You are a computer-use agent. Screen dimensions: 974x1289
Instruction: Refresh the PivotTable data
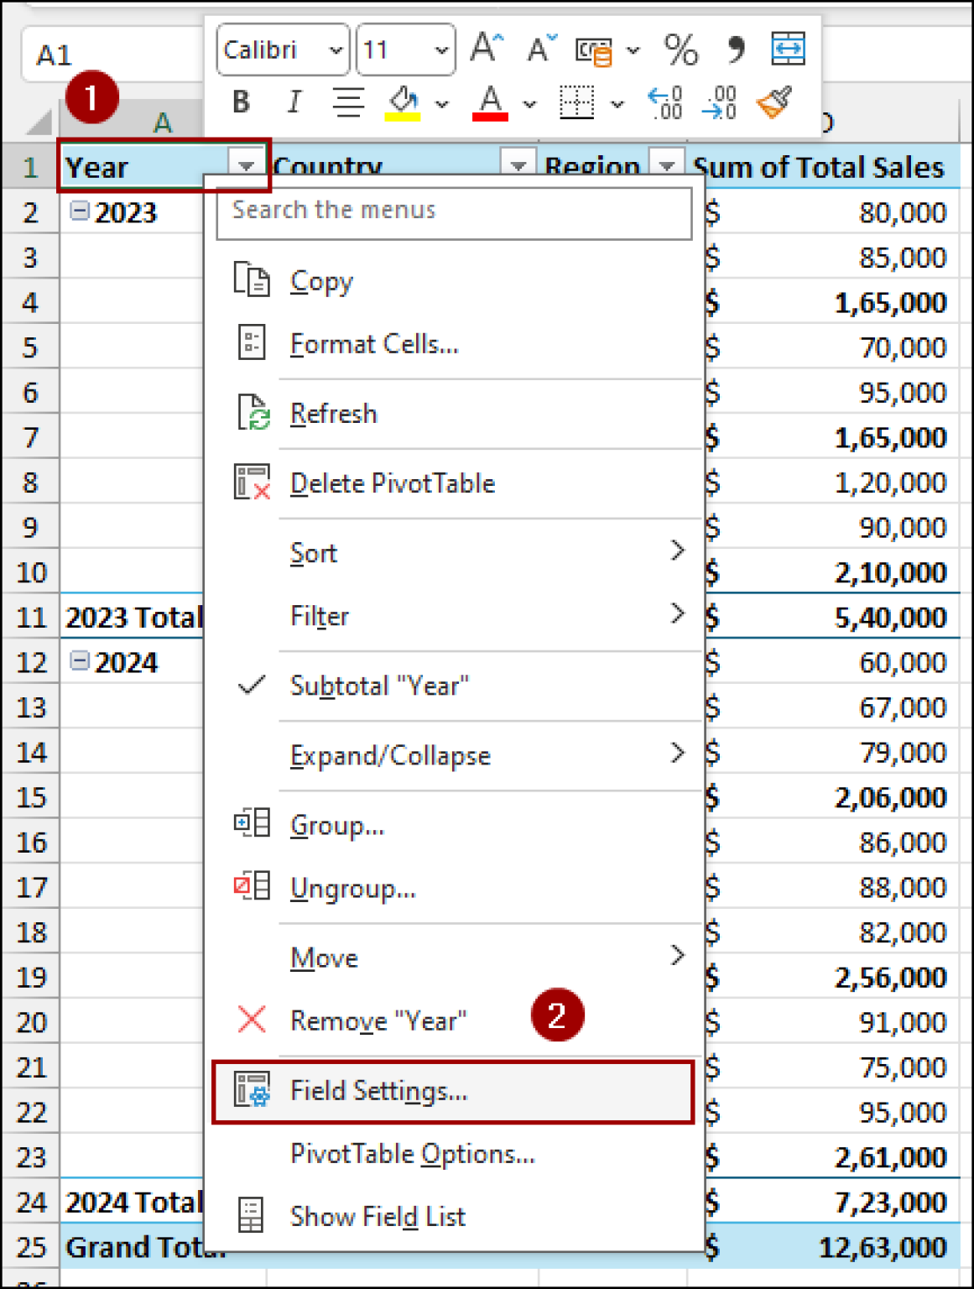[333, 413]
